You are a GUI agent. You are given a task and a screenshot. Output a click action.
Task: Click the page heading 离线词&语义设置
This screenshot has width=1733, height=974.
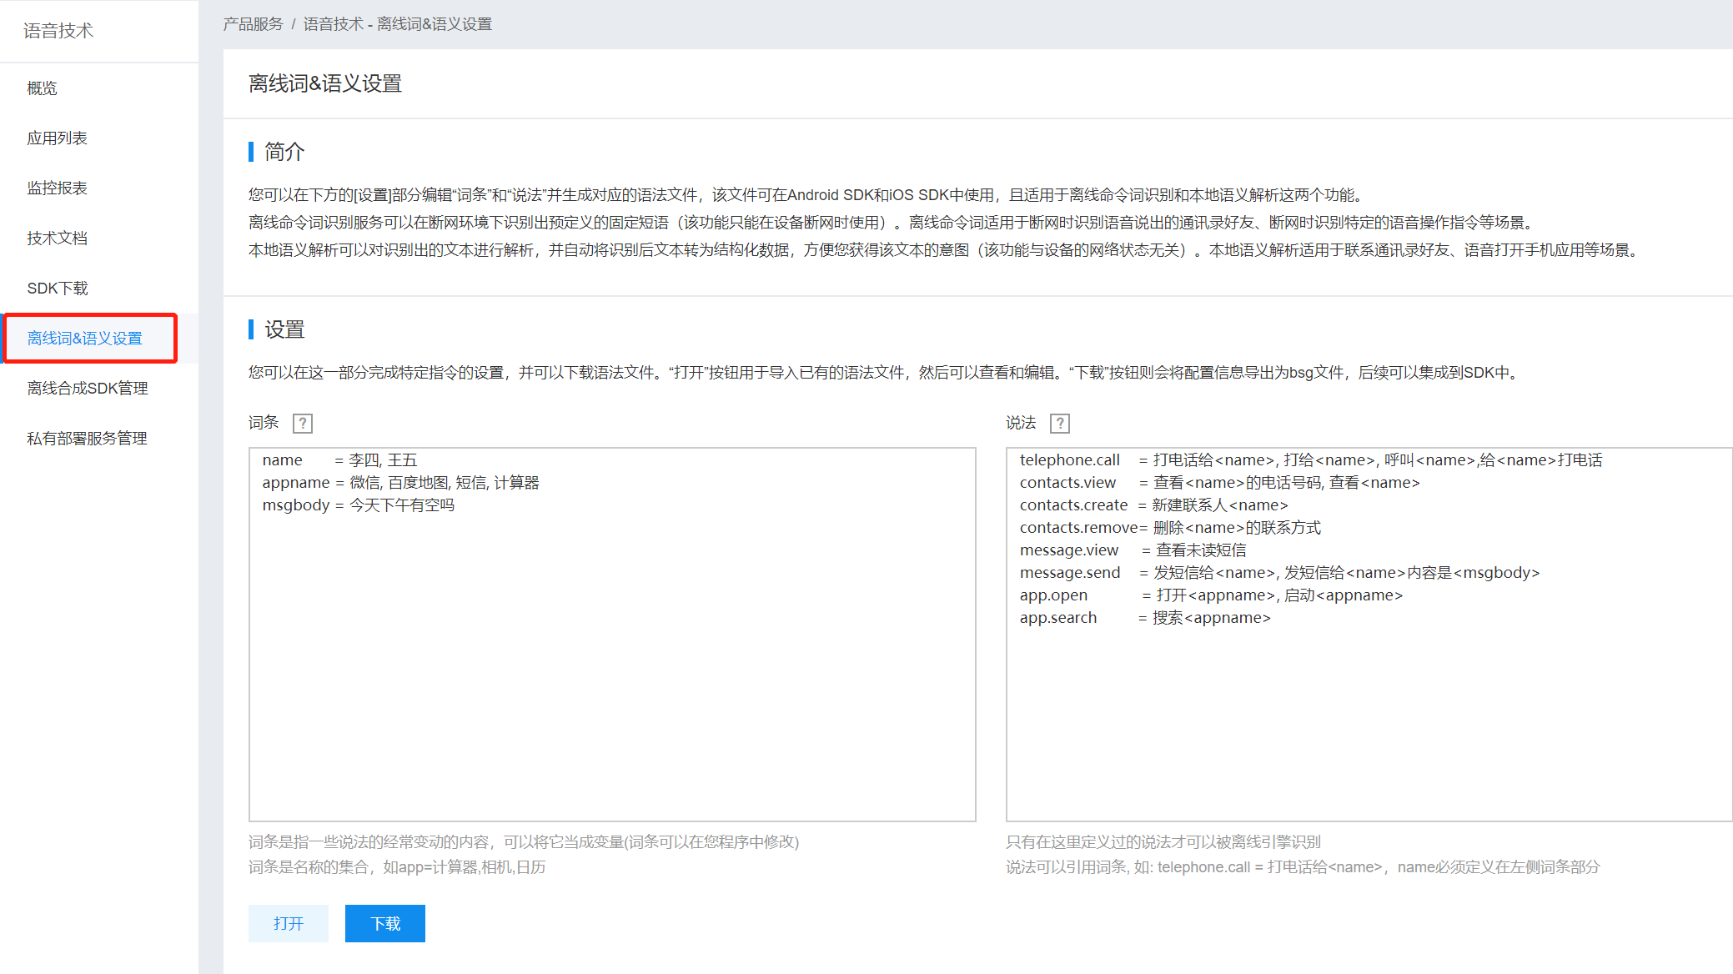pyautogui.click(x=324, y=83)
